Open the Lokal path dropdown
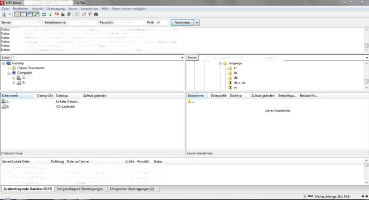This screenshot has width=369, height=200. click(182, 58)
